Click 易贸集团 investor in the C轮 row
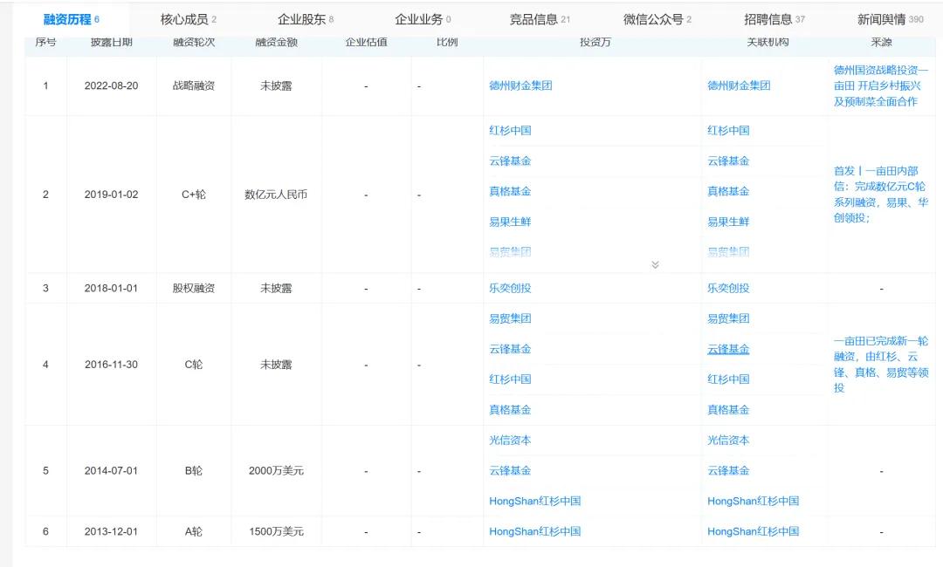Image resolution: width=943 pixels, height=567 pixels. tap(510, 318)
